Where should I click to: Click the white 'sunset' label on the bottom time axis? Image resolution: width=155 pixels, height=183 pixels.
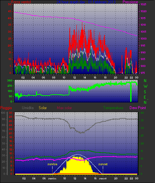pyautogui.click(x=103, y=178)
